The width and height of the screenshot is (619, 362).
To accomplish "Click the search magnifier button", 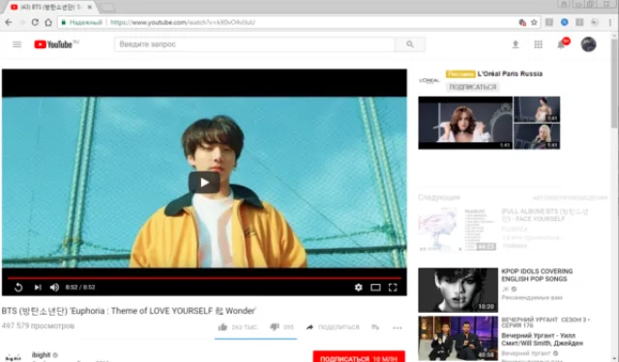I will tap(410, 44).
